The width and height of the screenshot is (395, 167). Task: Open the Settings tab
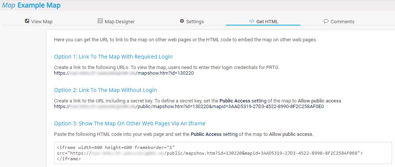[192, 21]
